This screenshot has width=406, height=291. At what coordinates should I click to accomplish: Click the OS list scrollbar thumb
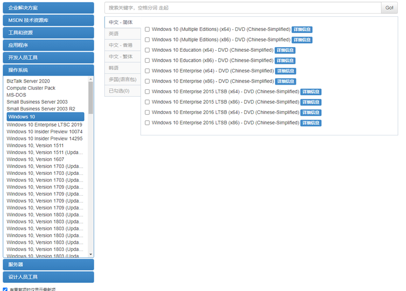[x=91, y=97]
